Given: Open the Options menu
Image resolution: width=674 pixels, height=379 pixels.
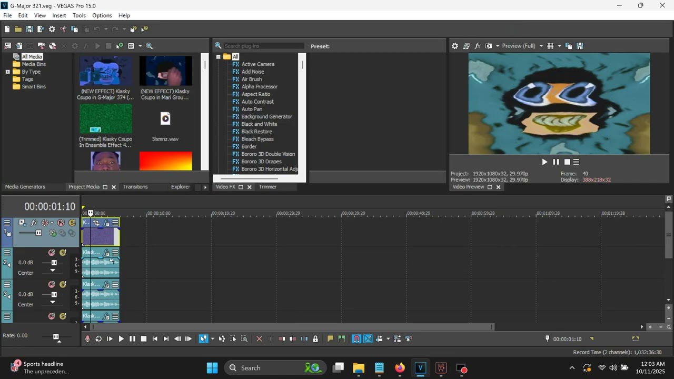Looking at the screenshot, I should tap(102, 15).
